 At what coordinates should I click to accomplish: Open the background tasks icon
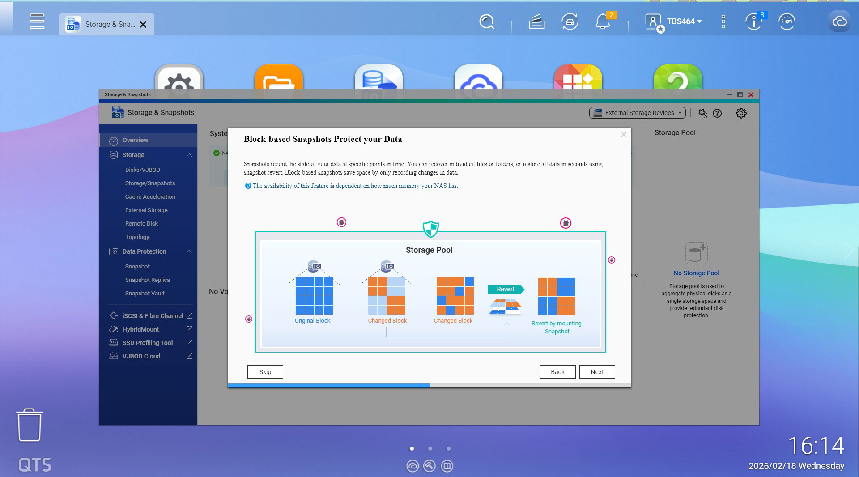(536, 21)
